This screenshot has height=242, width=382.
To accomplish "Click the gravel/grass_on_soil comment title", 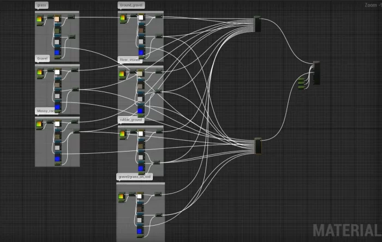I will 134,177.
